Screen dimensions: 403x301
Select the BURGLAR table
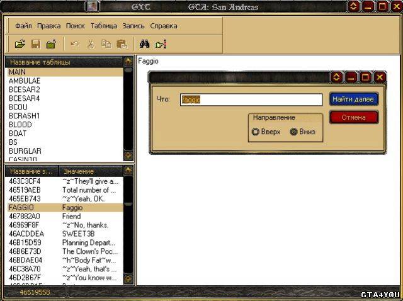click(x=65, y=150)
